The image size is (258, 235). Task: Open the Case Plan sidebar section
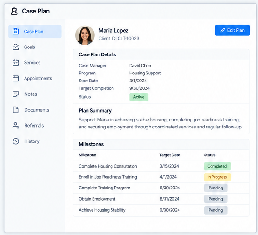click(x=35, y=32)
